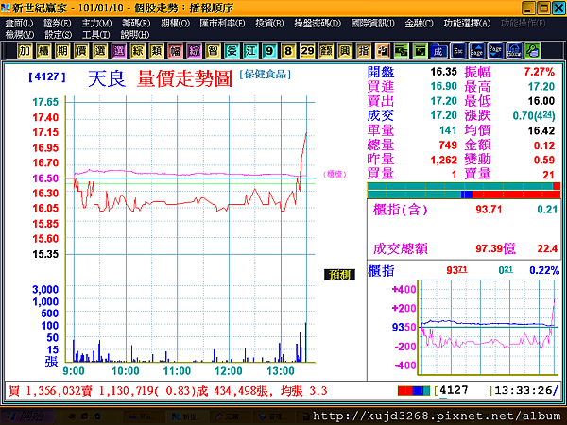The image size is (567, 425).
Task: Open the 說明(H) help menu
Action: pyautogui.click(x=134, y=35)
